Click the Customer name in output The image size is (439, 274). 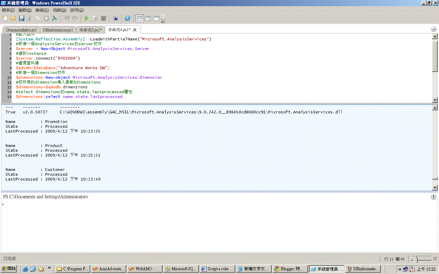pos(55,170)
